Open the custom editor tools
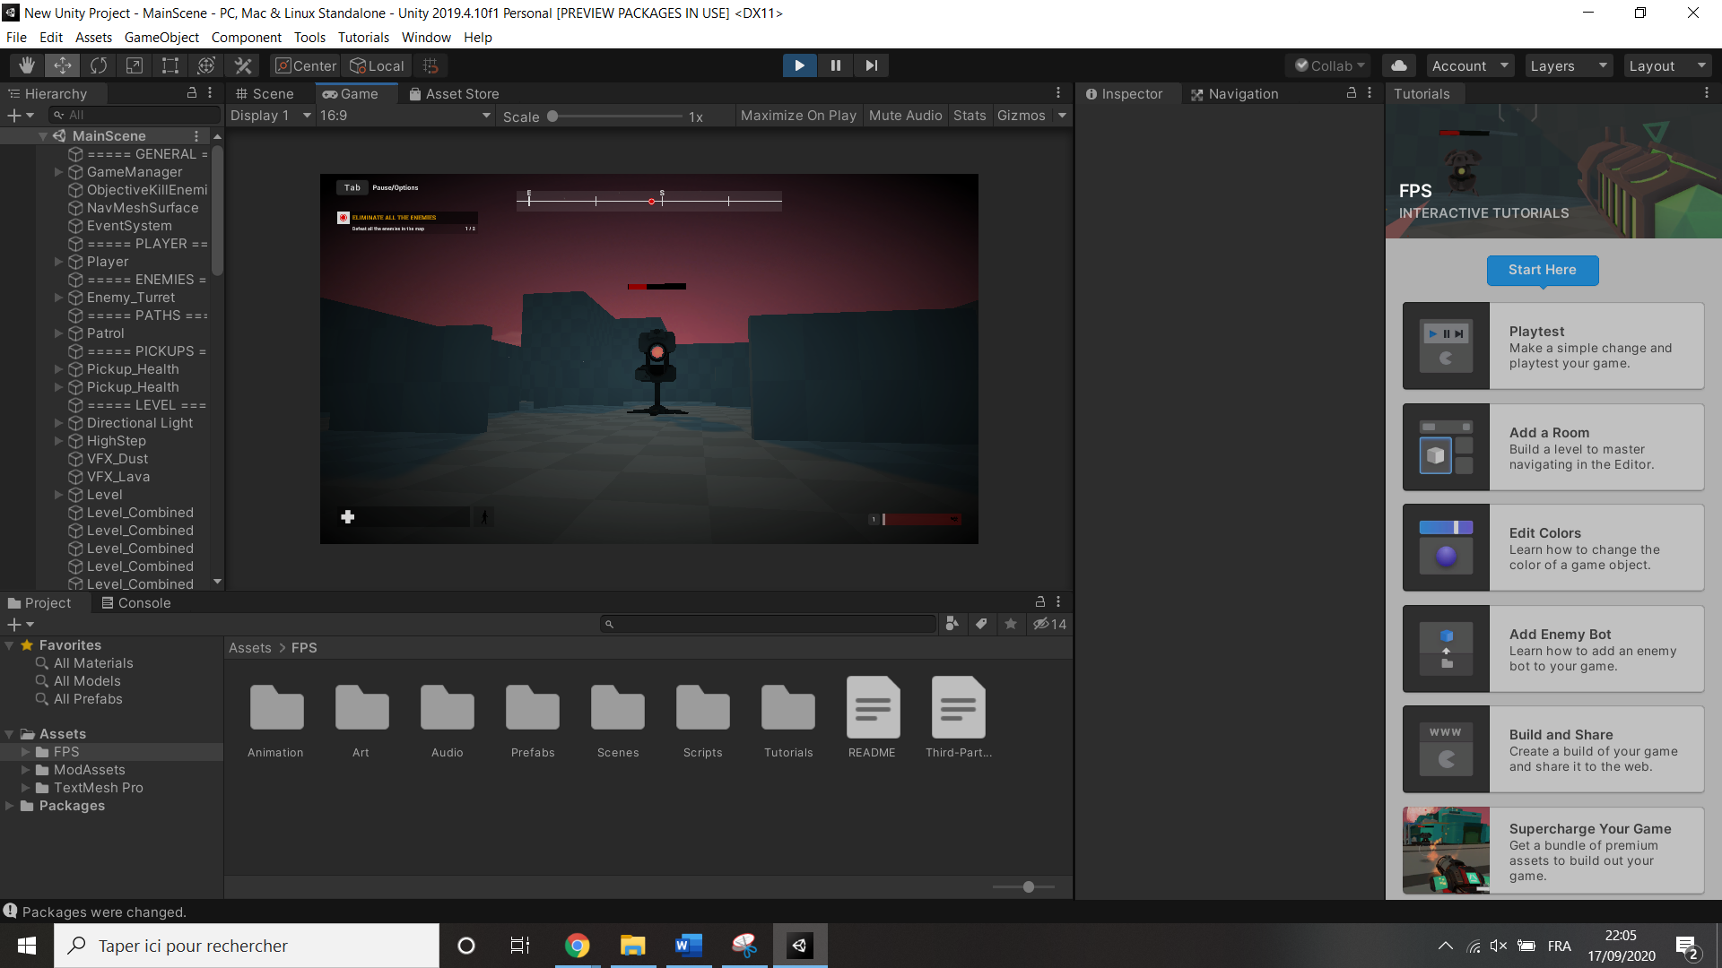1722x968 pixels. tap(242, 65)
